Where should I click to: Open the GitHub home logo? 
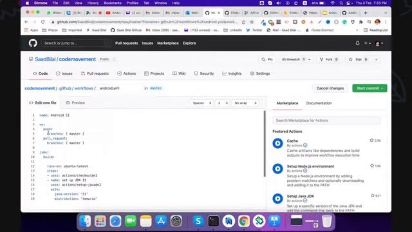pyautogui.click(x=33, y=43)
